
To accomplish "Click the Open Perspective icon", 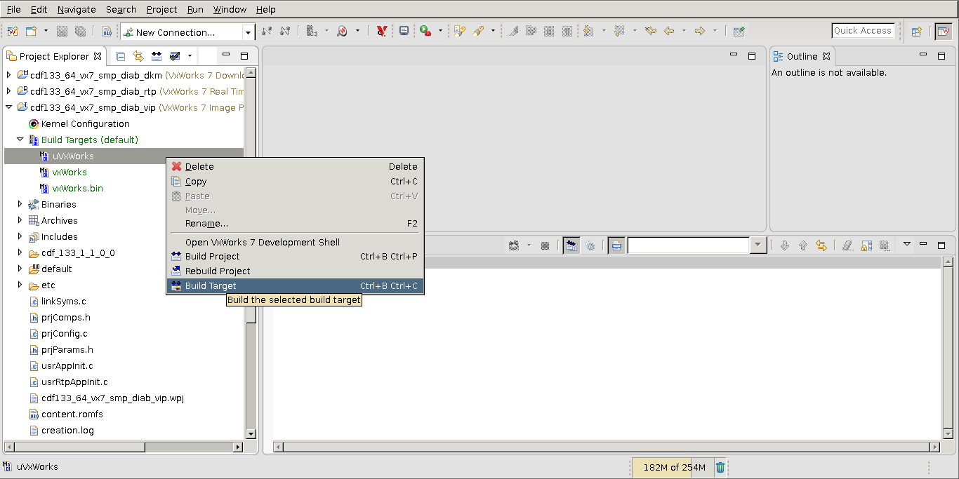I will pyautogui.click(x=916, y=32).
